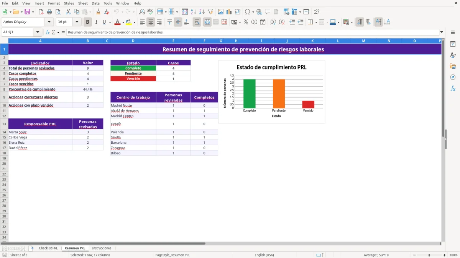
Task: Open sidebar Functions deck
Action: click(453, 89)
